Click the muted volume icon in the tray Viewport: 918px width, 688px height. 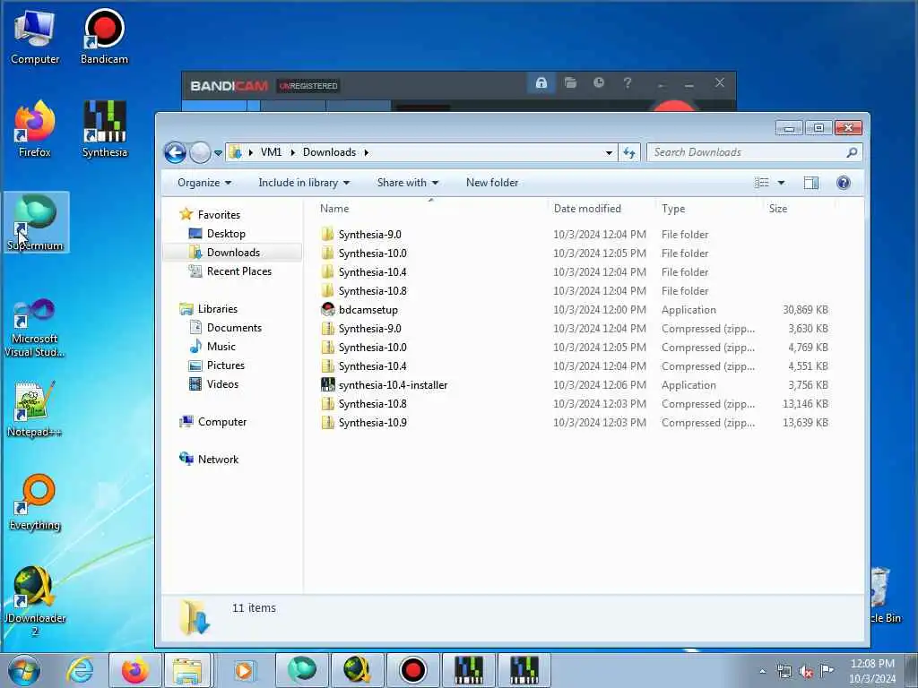[806, 672]
